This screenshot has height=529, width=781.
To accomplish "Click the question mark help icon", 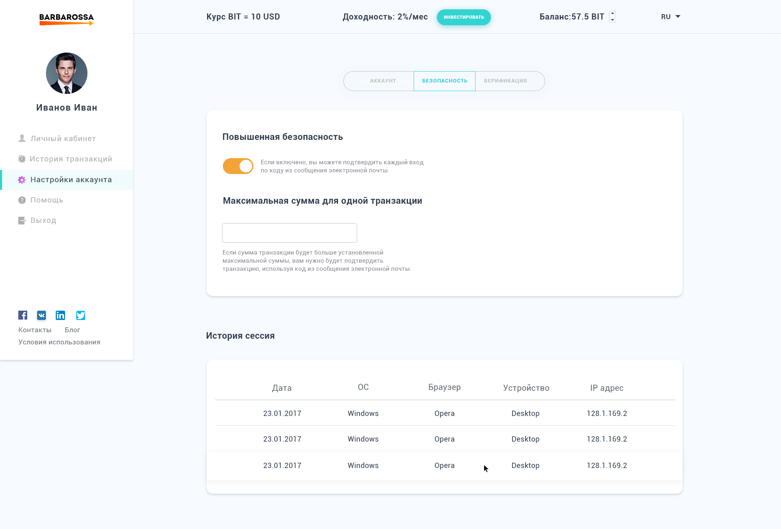I will click(22, 200).
